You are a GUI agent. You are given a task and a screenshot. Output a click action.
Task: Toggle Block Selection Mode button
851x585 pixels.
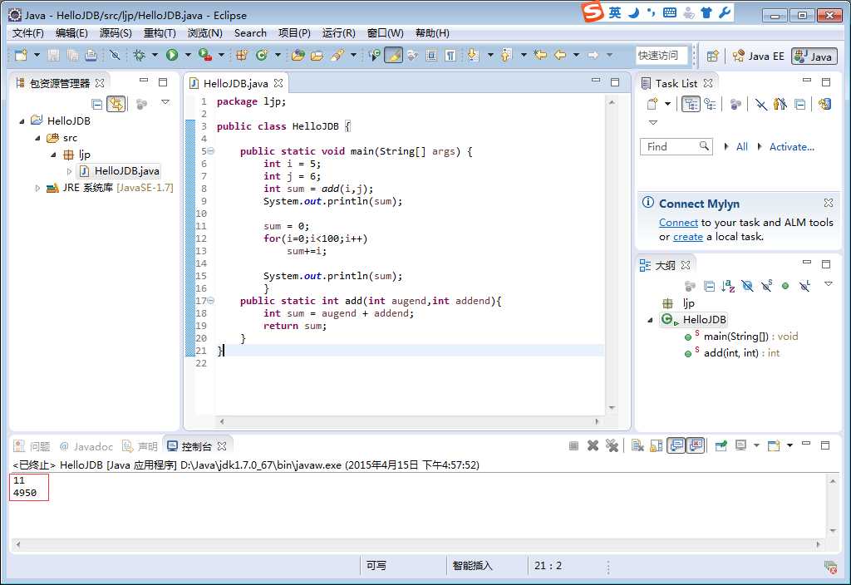tap(431, 55)
